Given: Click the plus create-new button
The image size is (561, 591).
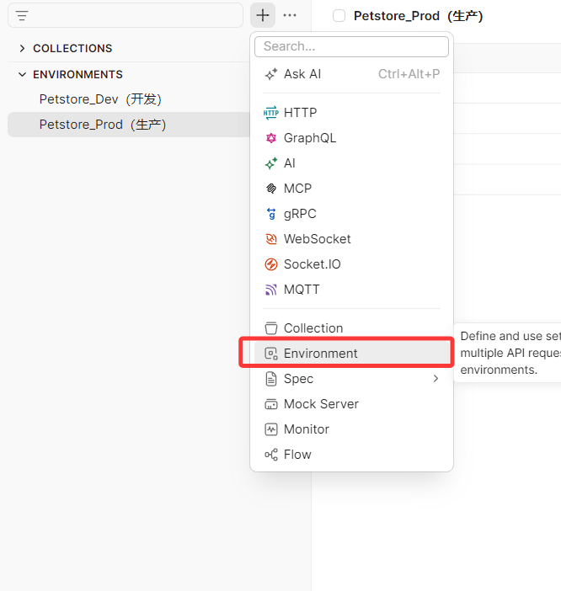Looking at the screenshot, I should click(263, 15).
